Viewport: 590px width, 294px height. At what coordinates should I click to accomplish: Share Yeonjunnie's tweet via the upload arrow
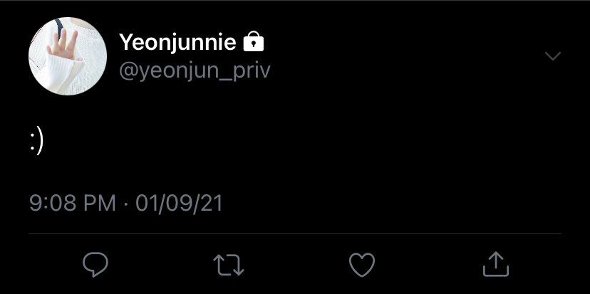[x=495, y=264]
